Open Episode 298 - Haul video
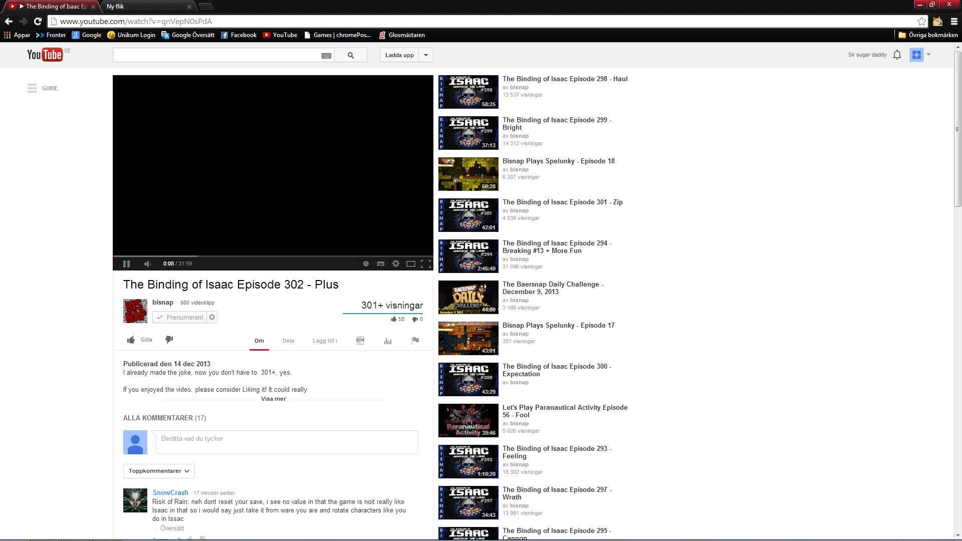The image size is (962, 541). (565, 79)
